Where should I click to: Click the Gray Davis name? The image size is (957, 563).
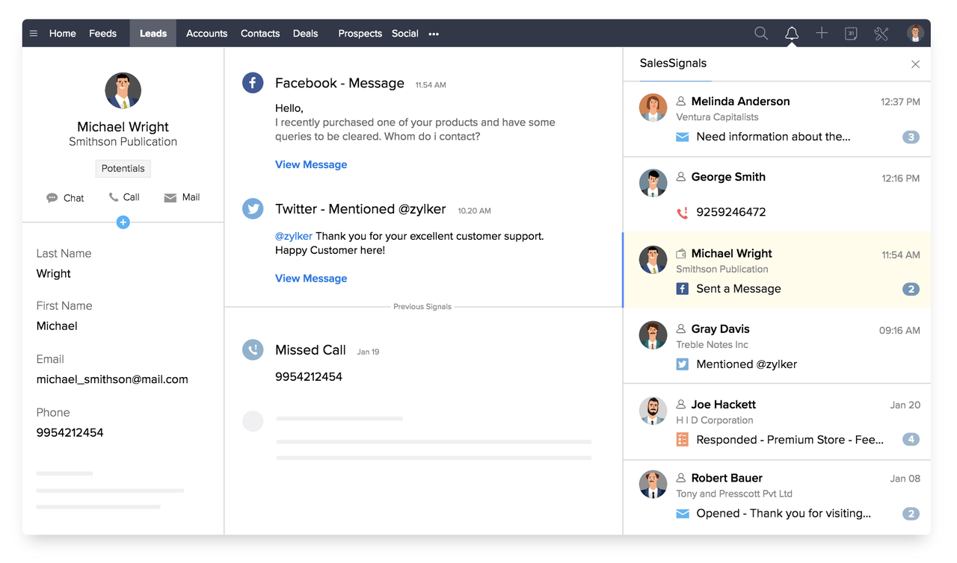(720, 329)
